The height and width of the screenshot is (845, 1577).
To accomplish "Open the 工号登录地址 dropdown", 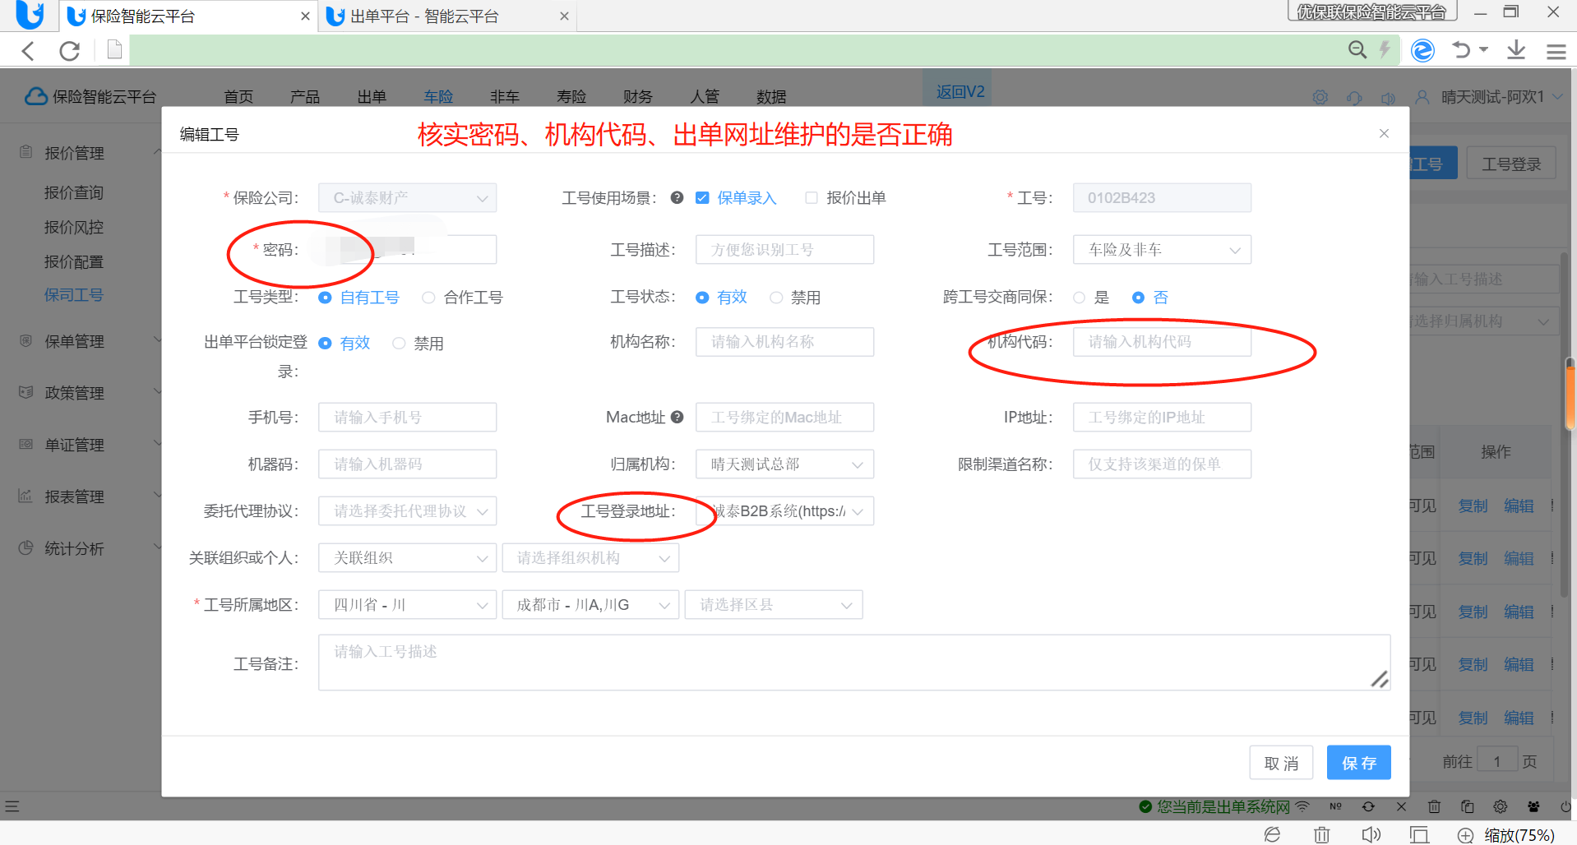I will (784, 510).
